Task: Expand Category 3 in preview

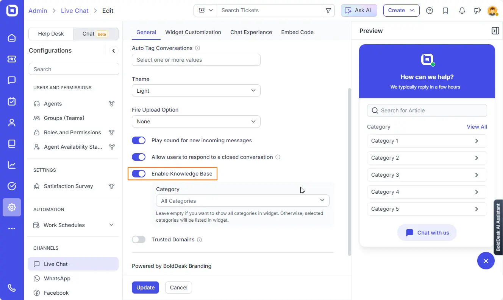Action: pos(427,175)
